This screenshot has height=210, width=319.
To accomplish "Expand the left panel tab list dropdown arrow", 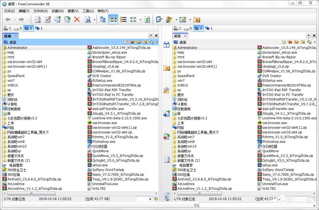I will click(x=151, y=36).
